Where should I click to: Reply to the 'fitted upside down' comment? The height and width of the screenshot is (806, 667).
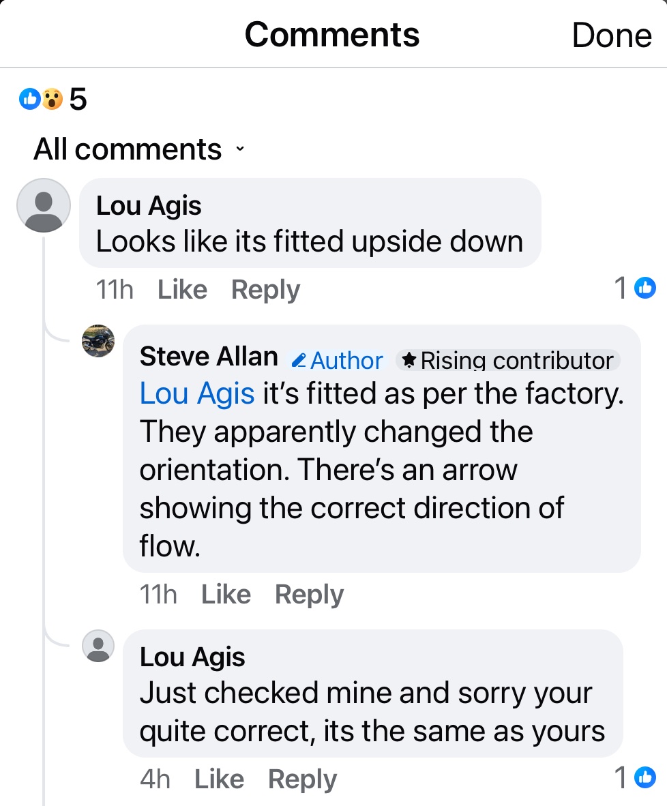click(x=265, y=290)
